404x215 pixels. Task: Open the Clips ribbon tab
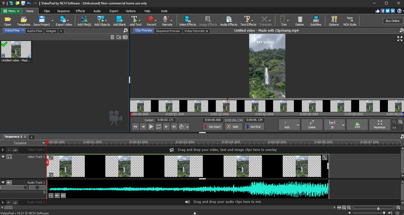click(x=46, y=11)
